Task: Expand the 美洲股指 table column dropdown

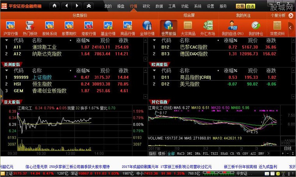Action: 7,40
